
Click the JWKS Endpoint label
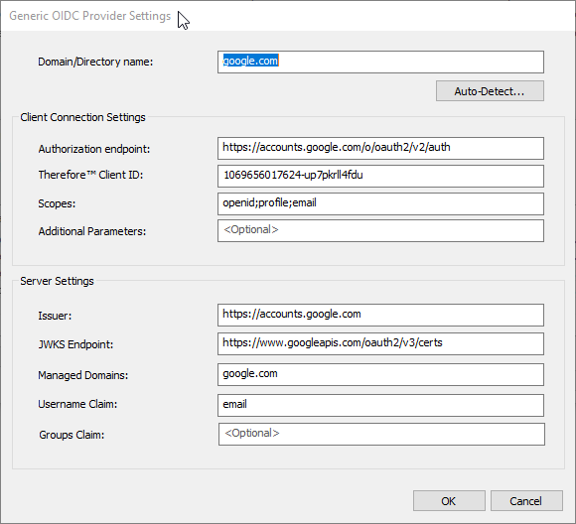click(75, 344)
